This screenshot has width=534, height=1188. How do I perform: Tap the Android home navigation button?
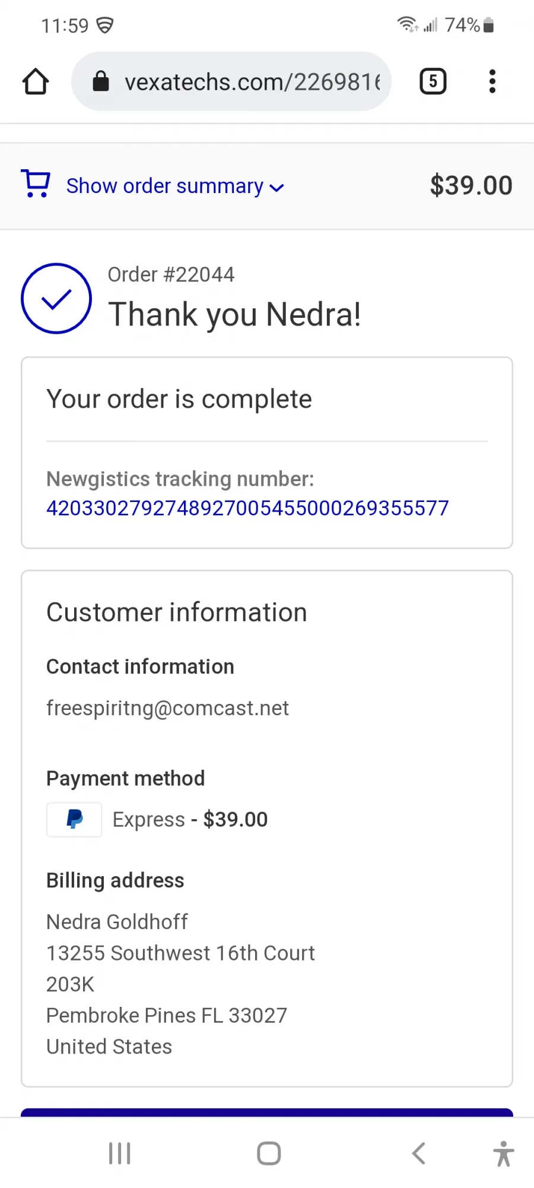tap(269, 1154)
